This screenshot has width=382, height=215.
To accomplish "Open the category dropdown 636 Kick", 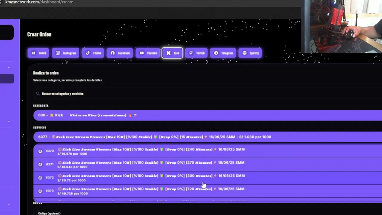I will tap(207, 115).
